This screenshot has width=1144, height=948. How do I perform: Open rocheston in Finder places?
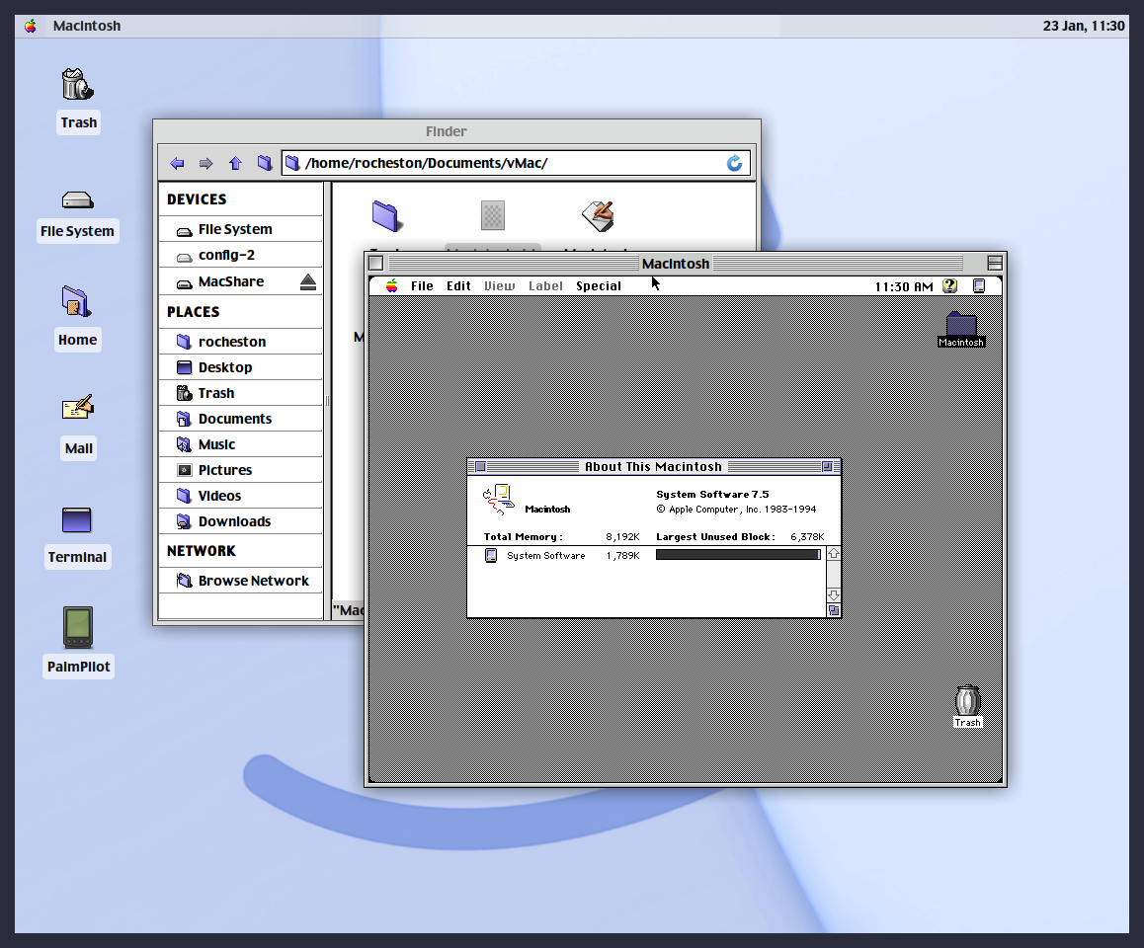click(240, 342)
